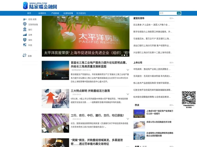197x147 pixels.
Task: Click the 中国金融信息中心 QR code
Action: click(x=189, y=98)
